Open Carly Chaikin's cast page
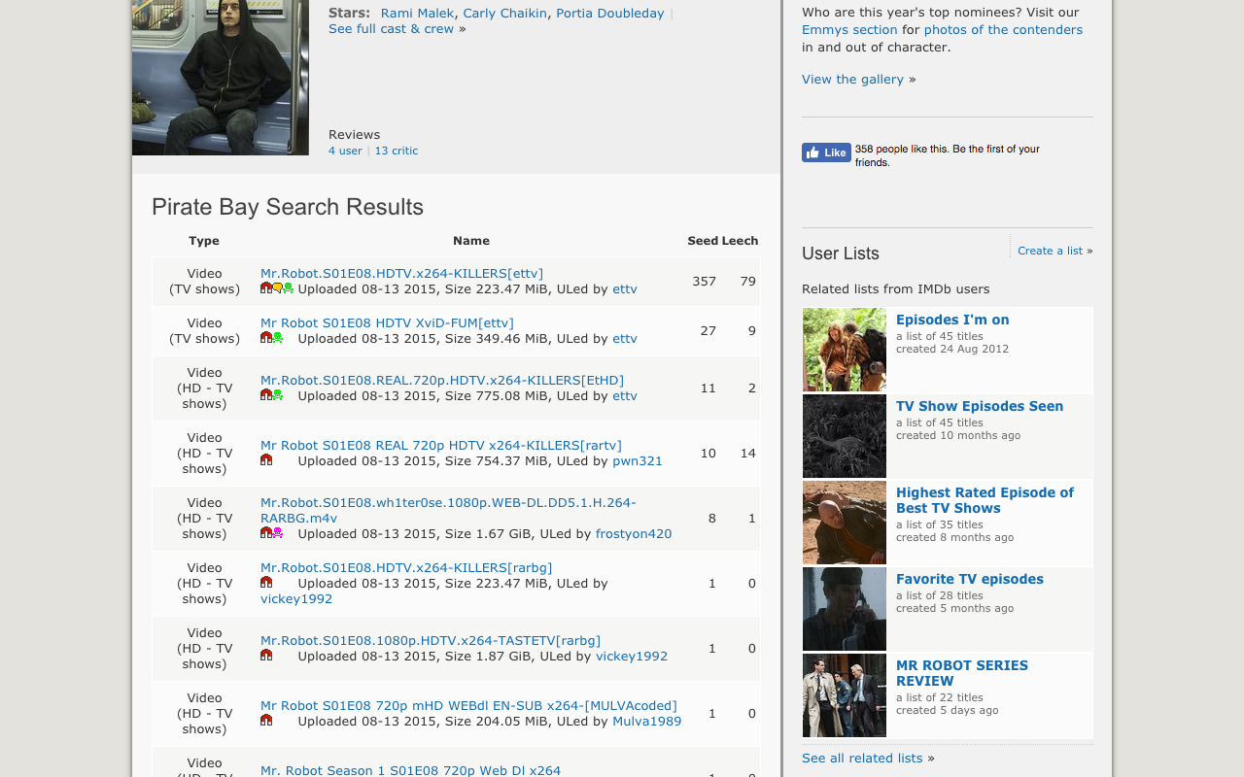The image size is (1244, 777). [x=505, y=13]
